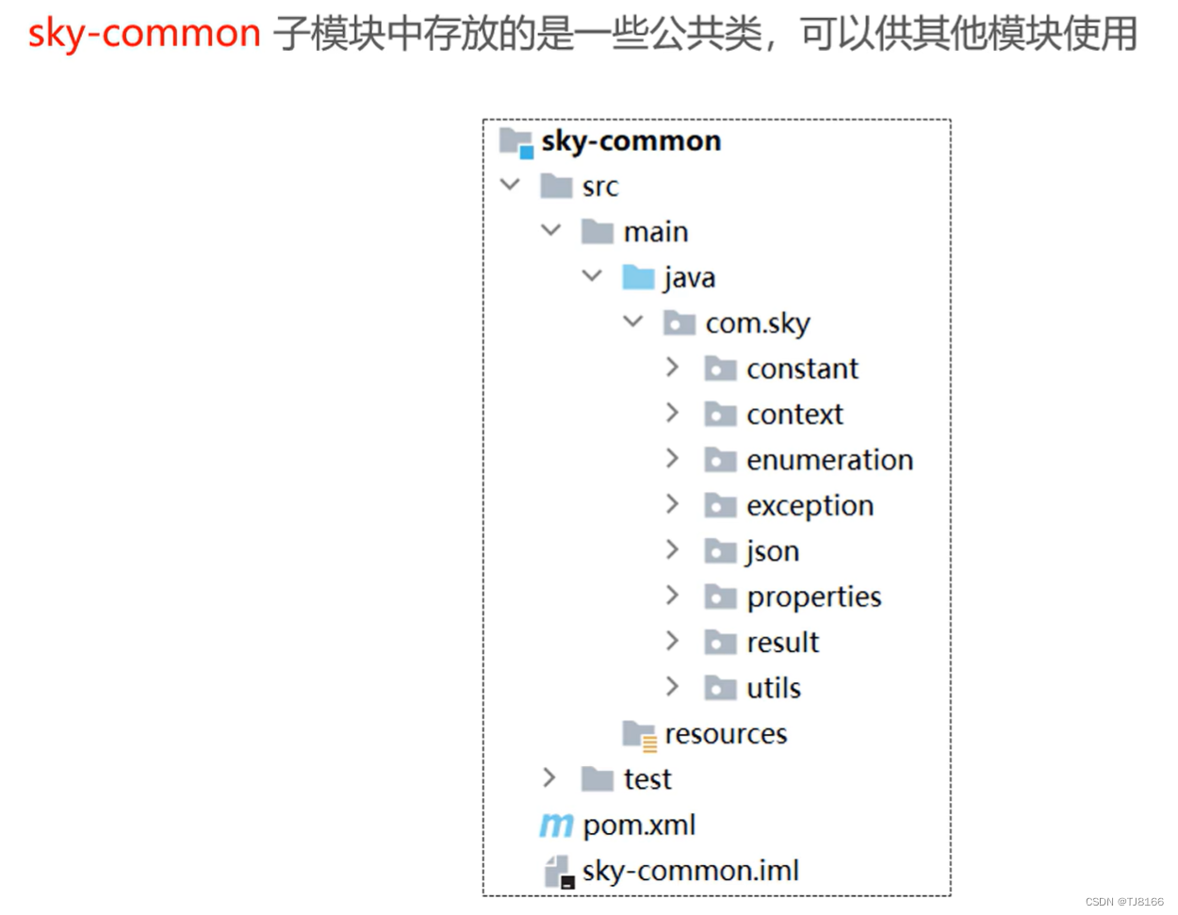
Task: Select the enumeration tree item
Action: tap(829, 459)
